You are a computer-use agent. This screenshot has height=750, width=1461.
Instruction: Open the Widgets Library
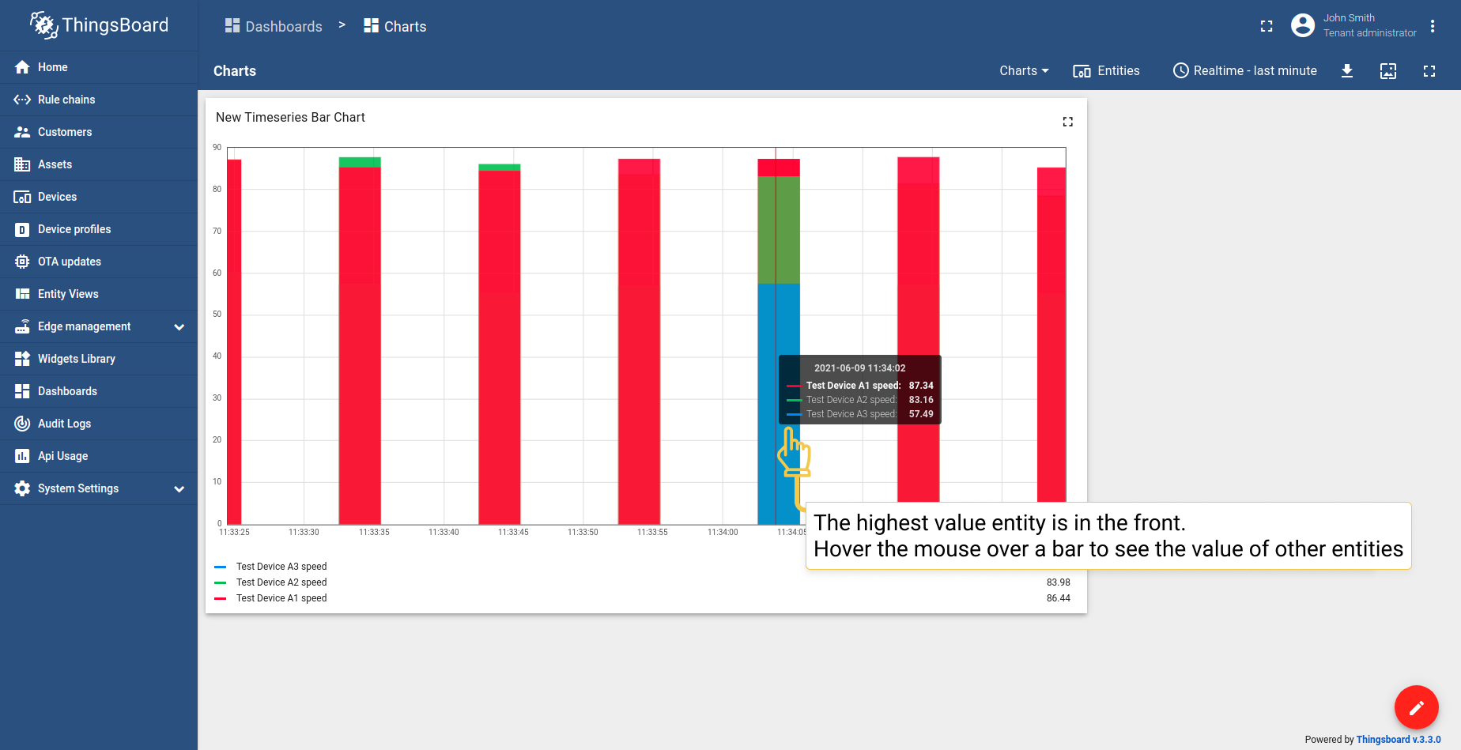pos(75,359)
